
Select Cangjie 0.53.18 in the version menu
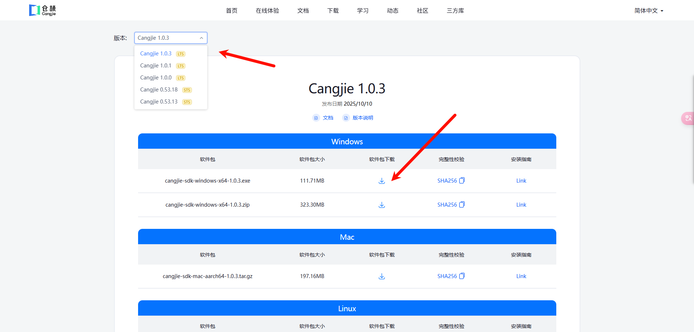159,90
